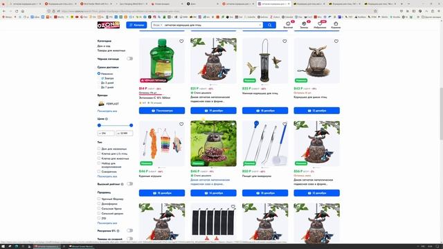Open the Windows Start button on the taskbar
This screenshot has height=249, width=443.
3,246
